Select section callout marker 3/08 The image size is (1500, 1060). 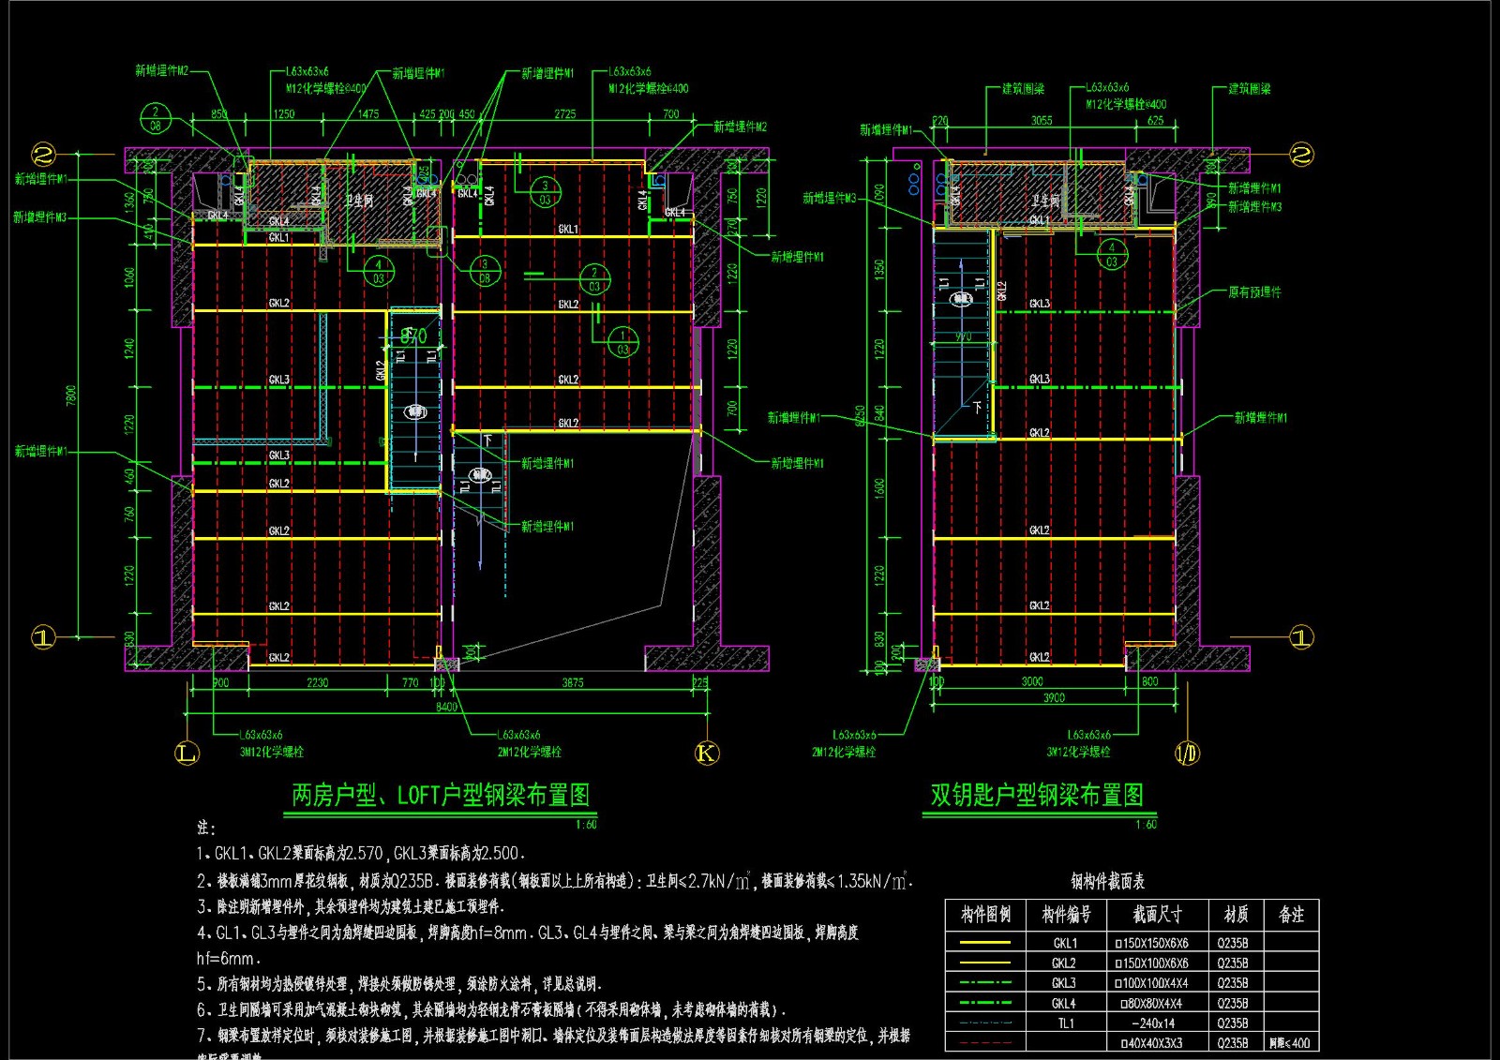(x=485, y=271)
